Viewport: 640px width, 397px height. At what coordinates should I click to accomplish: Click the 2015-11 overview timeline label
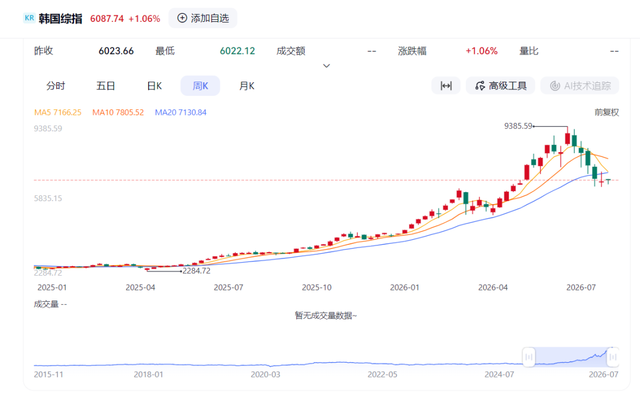49,374
